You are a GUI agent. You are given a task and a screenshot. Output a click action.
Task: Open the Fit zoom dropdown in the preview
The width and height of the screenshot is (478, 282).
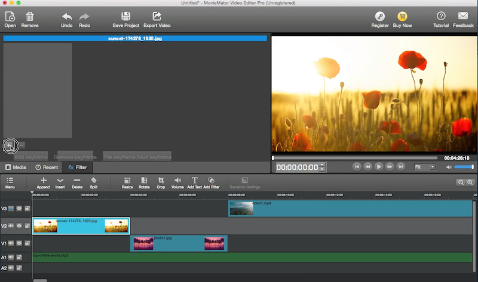[425, 167]
